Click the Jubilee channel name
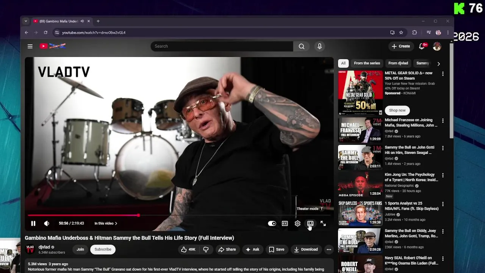485x273 pixels. [x=390, y=215]
